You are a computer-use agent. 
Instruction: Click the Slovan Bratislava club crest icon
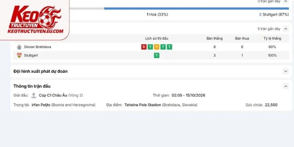click(x=19, y=47)
